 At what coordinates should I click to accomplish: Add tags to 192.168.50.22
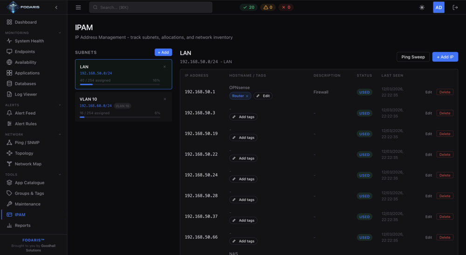(x=243, y=159)
